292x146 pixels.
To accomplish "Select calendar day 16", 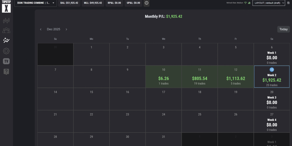I will point(128,99).
